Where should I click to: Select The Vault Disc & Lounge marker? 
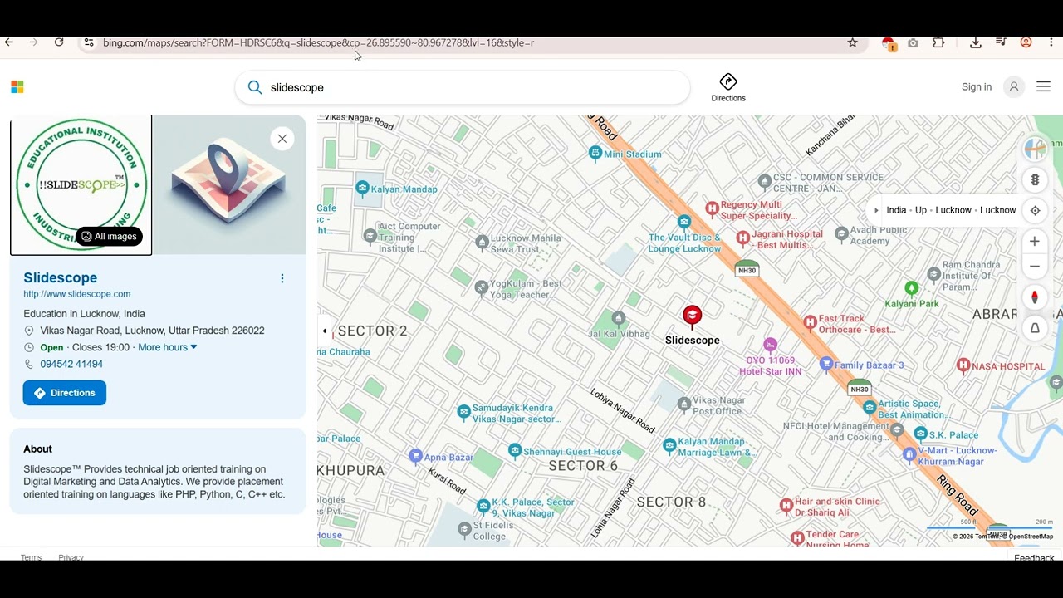click(683, 221)
